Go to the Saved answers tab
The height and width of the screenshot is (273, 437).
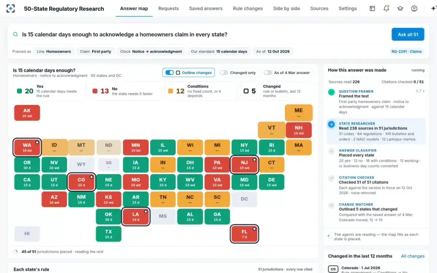pos(206,8)
